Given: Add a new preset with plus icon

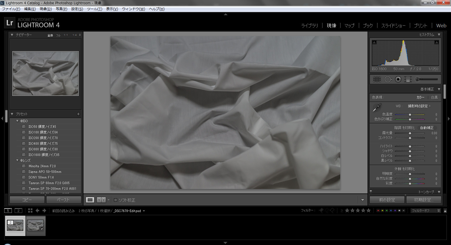Looking at the screenshot, I should 78,114.
